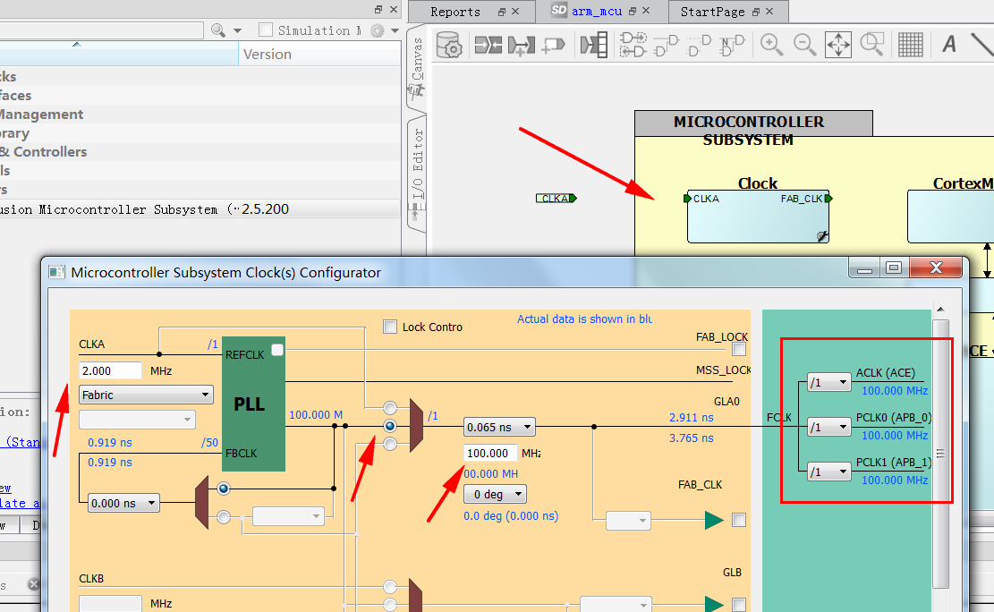Click the 100.000 MHz frequency input field

490,453
